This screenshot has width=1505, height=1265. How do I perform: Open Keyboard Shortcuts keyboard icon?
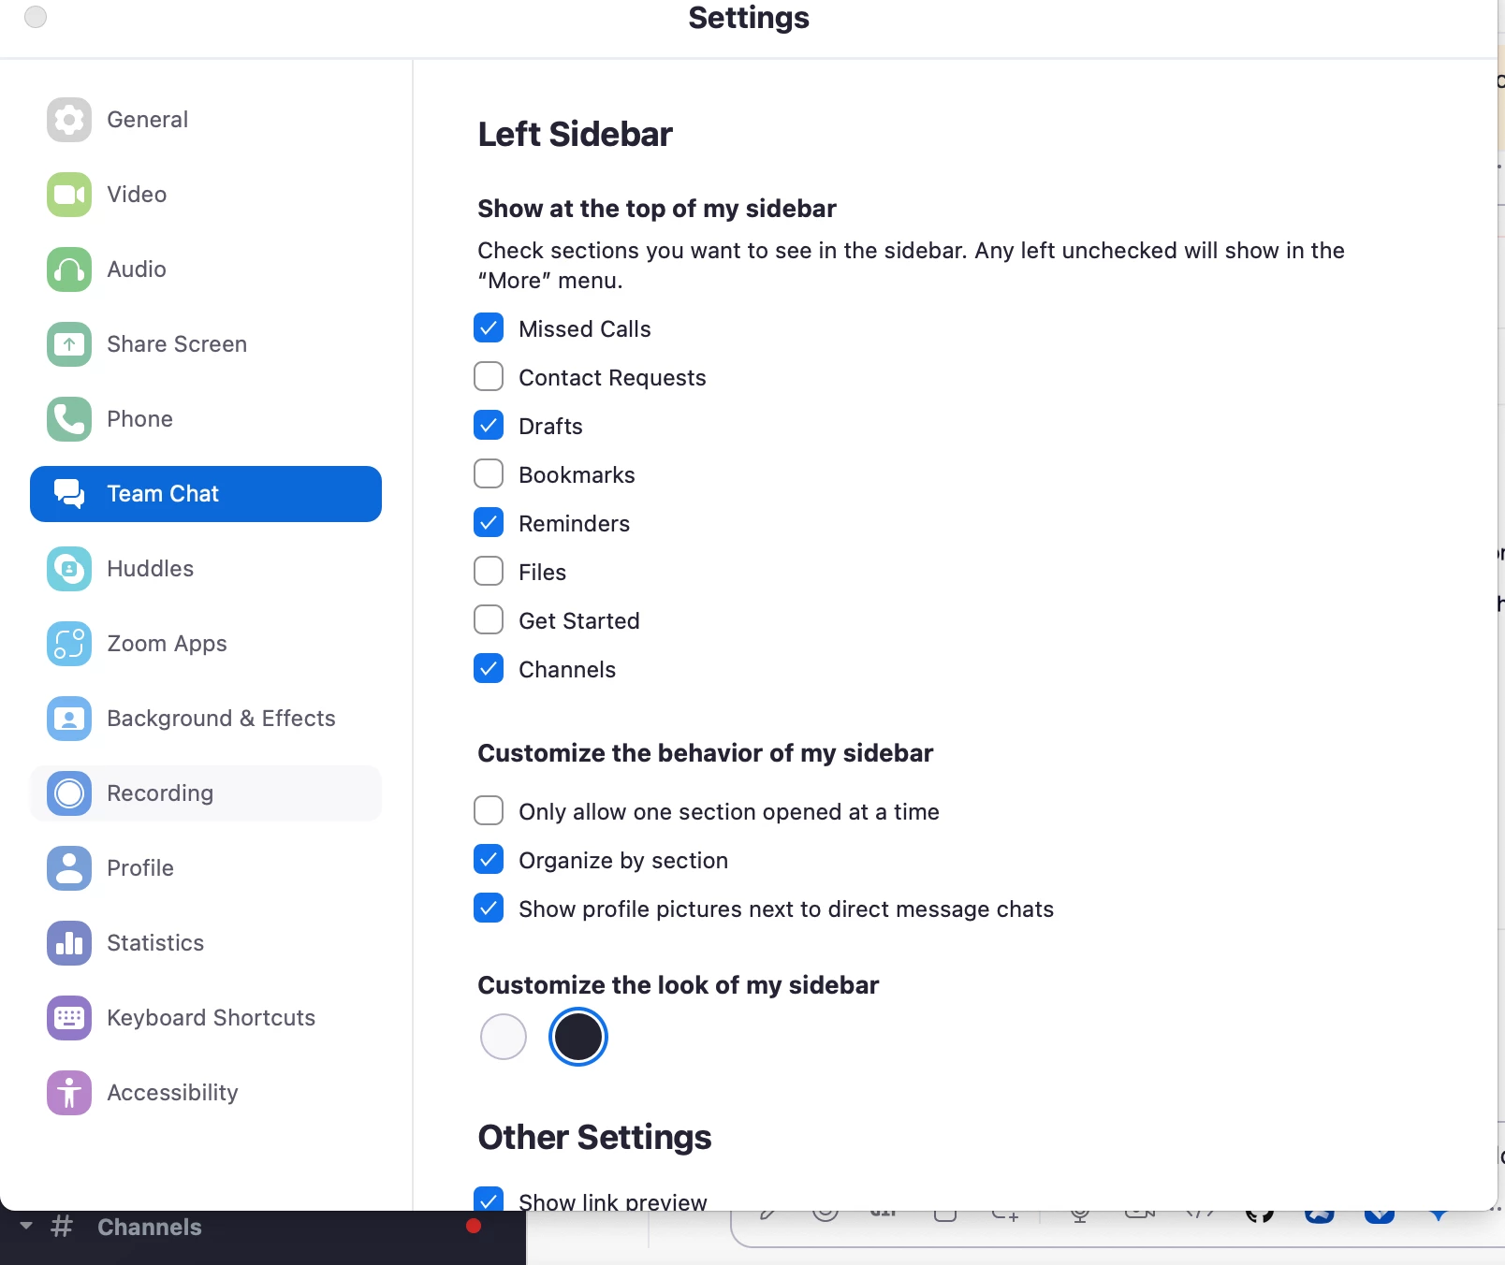click(69, 1018)
